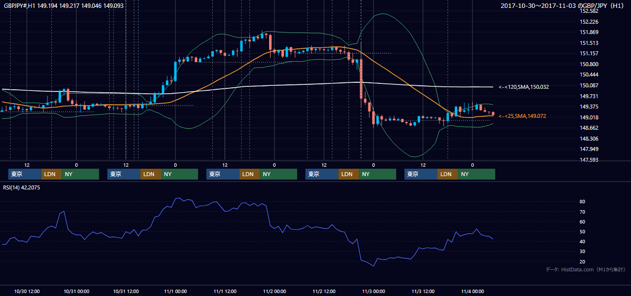Image resolution: width=631 pixels, height=296 pixels.
Task: Click RSI axis level 20
Action: 583,261
